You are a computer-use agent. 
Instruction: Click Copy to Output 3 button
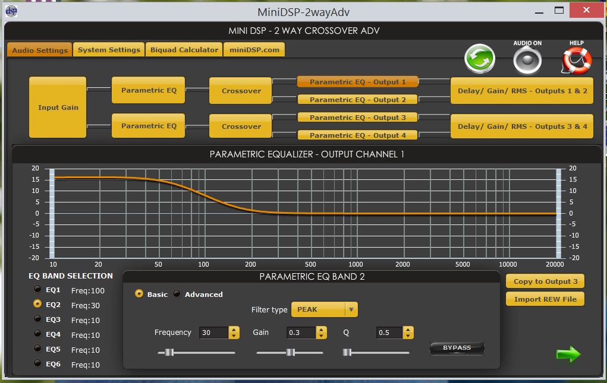545,281
